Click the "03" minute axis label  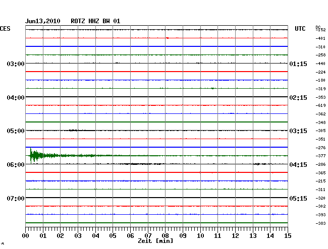point(78,236)
